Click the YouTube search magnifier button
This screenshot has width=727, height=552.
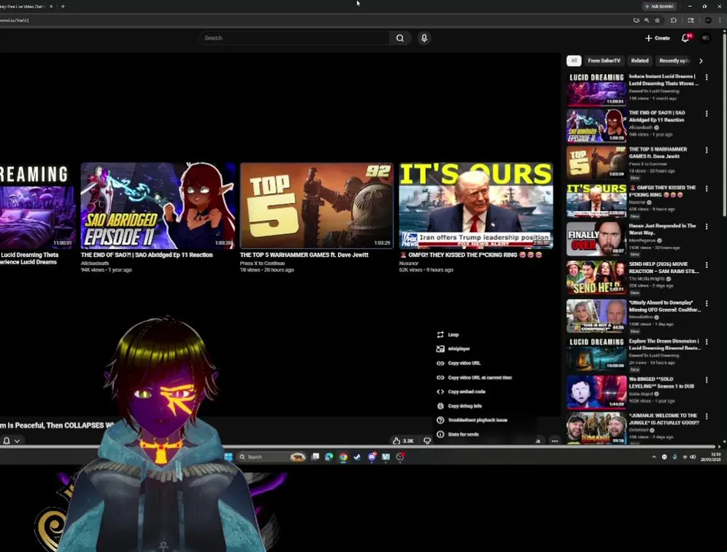coord(400,38)
